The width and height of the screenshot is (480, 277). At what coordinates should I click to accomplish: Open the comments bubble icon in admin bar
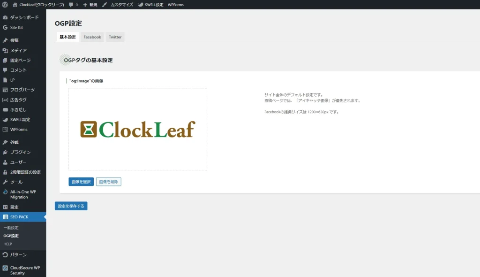(x=71, y=4)
